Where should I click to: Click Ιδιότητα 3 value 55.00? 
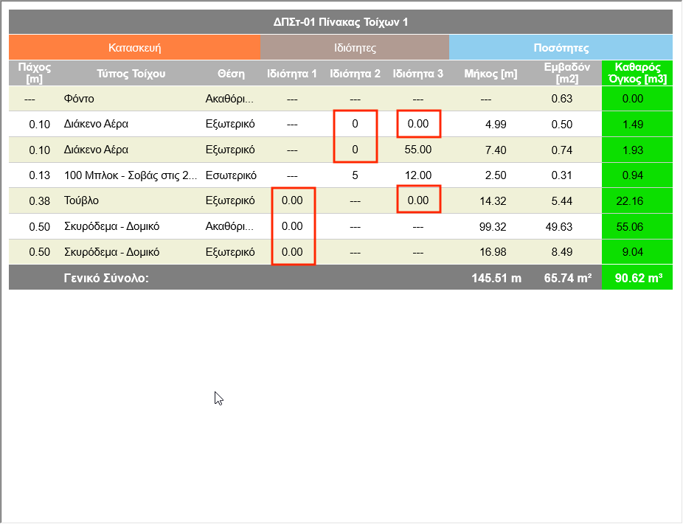tap(418, 150)
